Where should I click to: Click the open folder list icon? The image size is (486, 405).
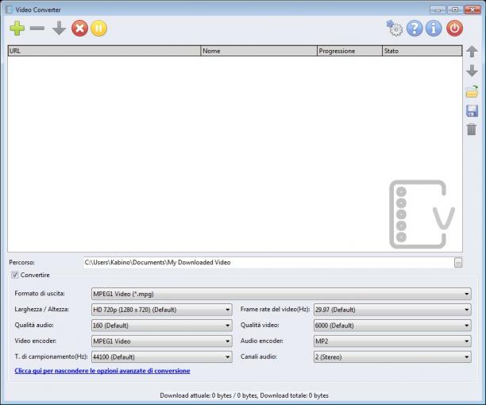(472, 91)
